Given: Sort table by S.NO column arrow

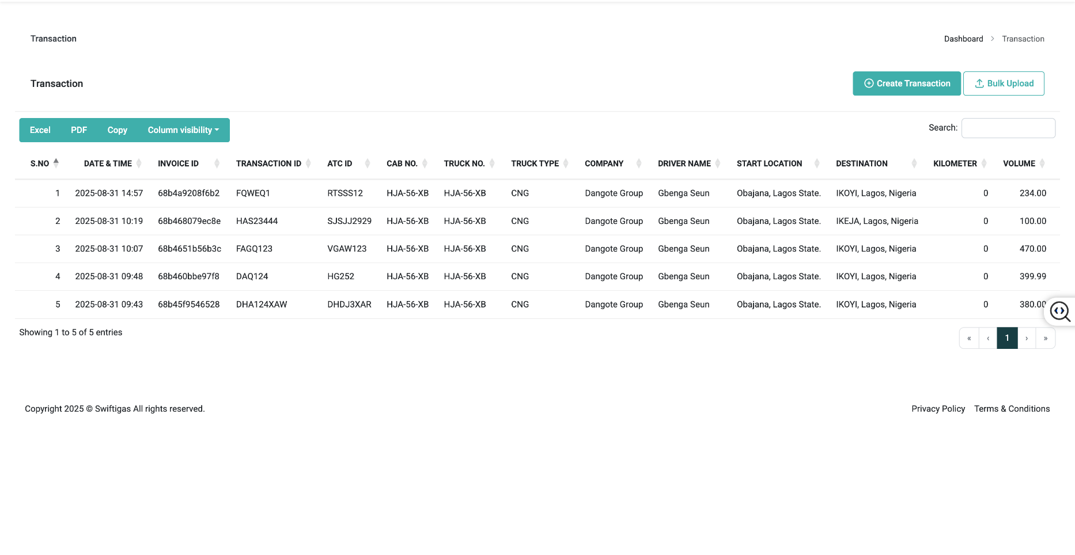Looking at the screenshot, I should pos(56,163).
